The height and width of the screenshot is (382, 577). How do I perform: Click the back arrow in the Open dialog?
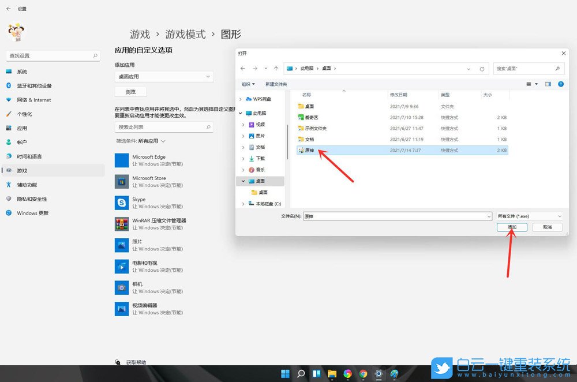242,68
